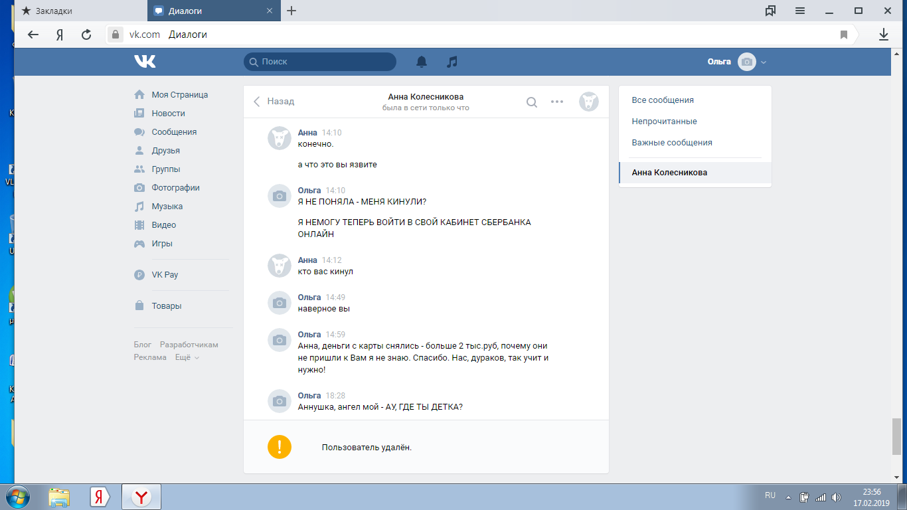Open VK Pay in the sidebar

click(165, 275)
